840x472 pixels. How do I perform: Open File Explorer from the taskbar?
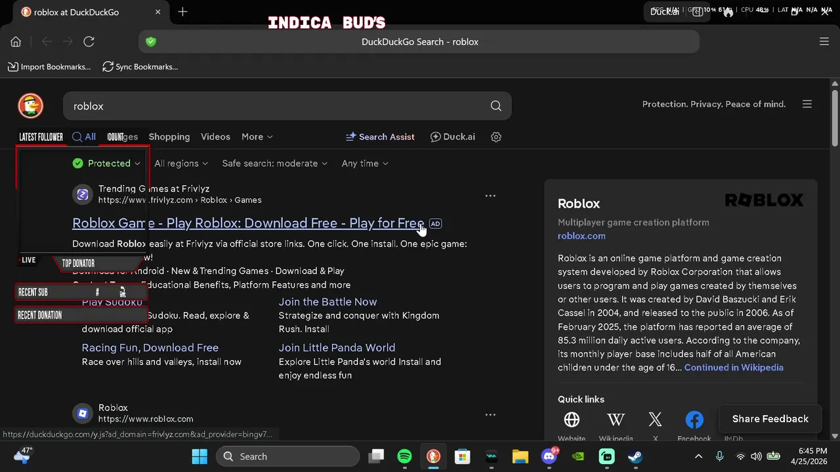pos(520,456)
